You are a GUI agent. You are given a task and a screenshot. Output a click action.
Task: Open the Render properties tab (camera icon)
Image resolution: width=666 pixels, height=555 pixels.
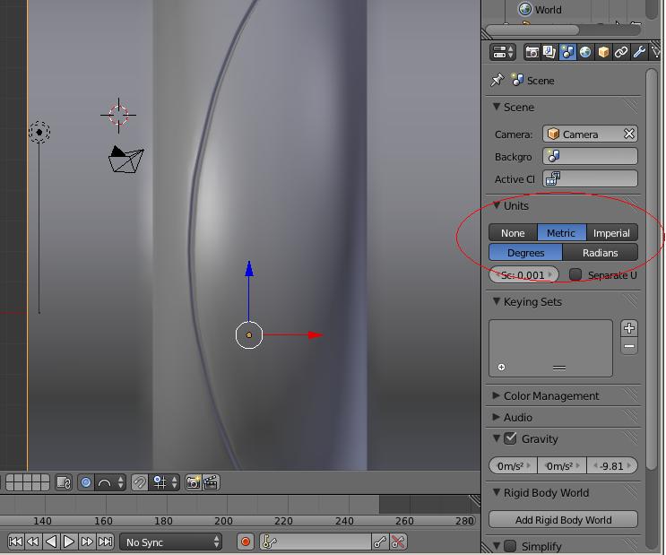532,53
